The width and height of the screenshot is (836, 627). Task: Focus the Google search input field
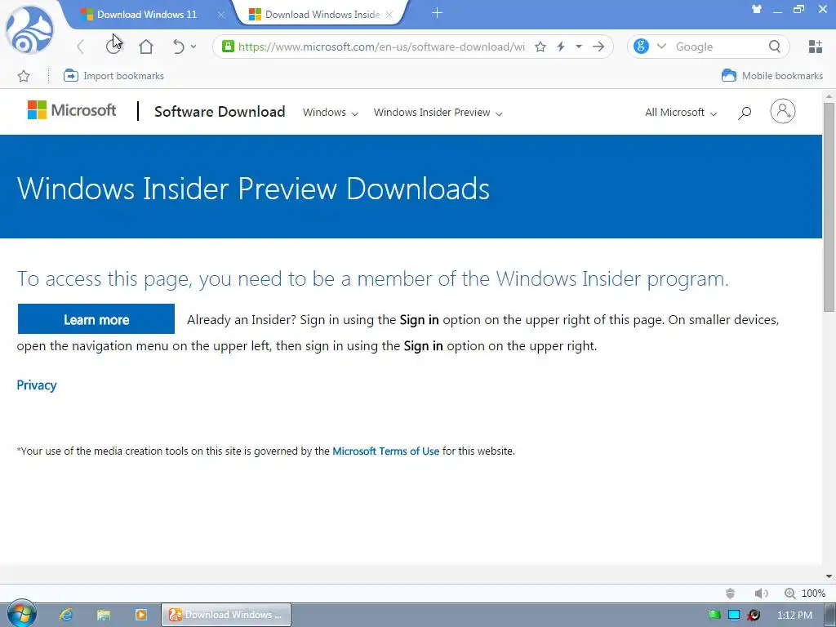[718, 47]
